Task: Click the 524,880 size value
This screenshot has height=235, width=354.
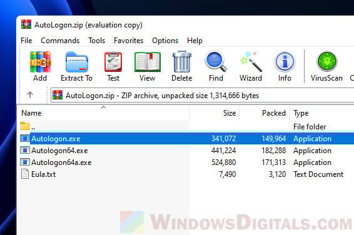Action: point(223,162)
